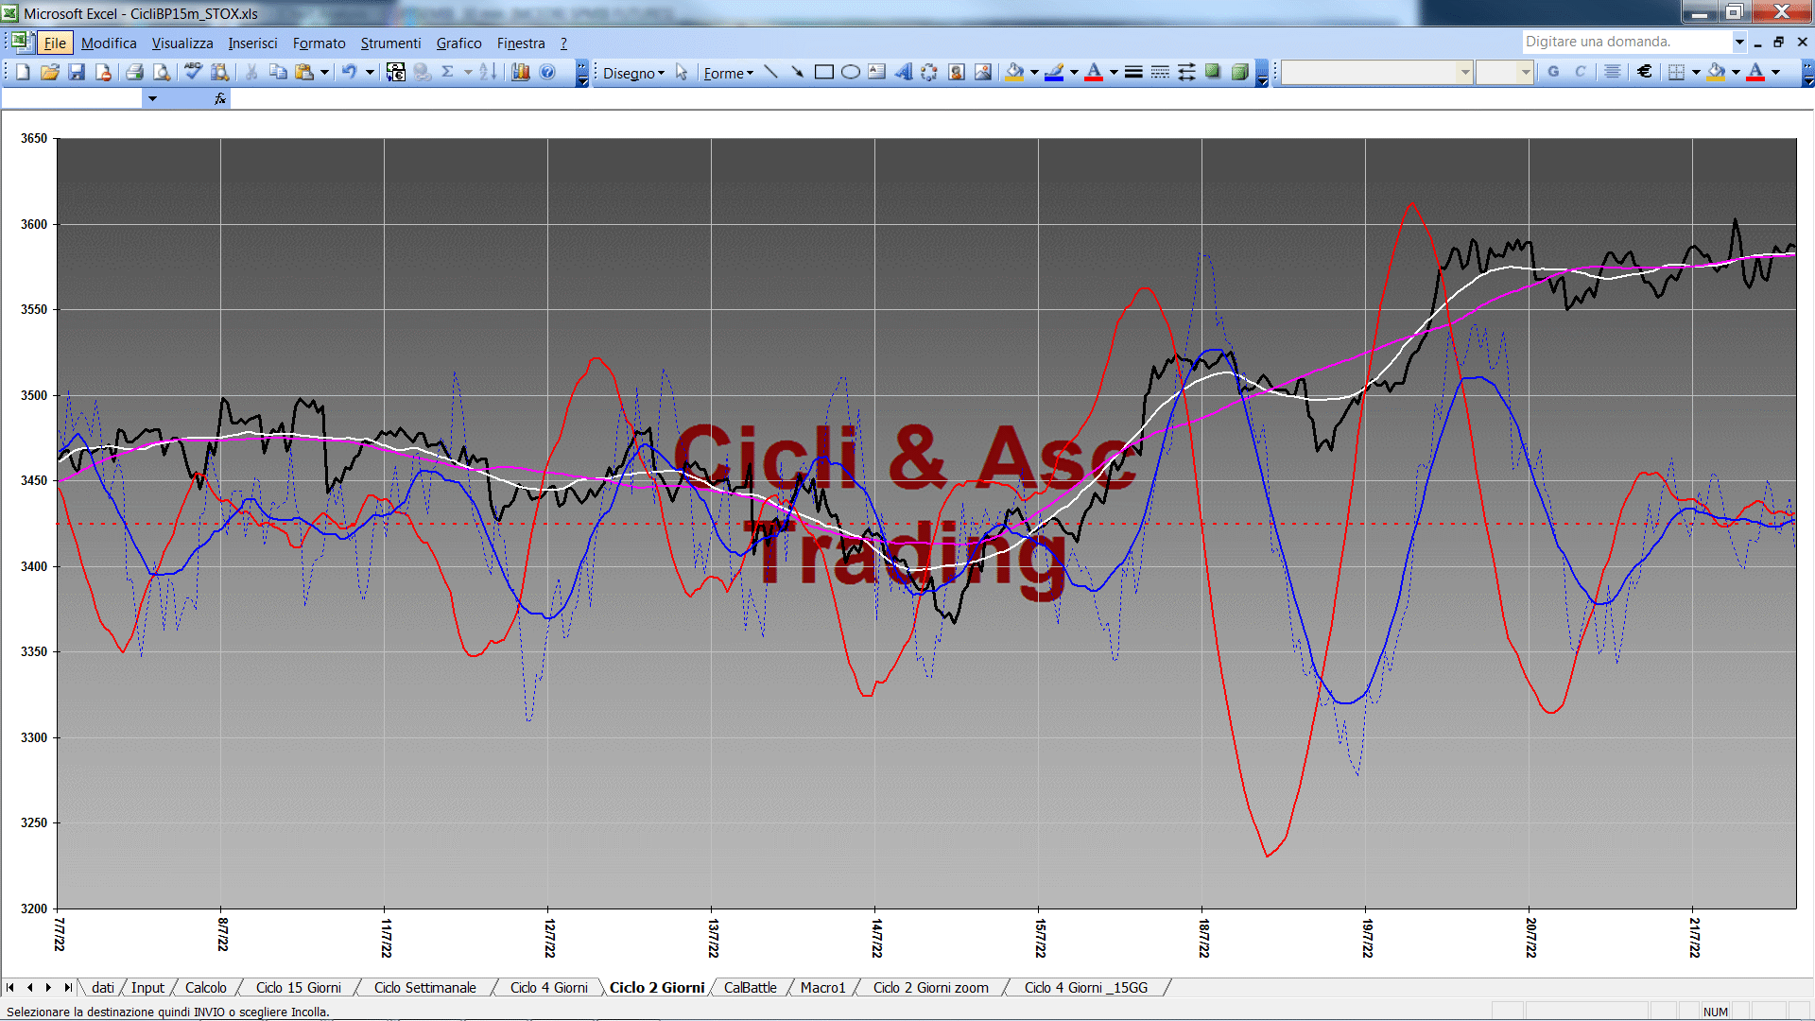Screen dimensions: 1815x1021
Task: Click the Paste clipboard icon
Action: click(304, 72)
